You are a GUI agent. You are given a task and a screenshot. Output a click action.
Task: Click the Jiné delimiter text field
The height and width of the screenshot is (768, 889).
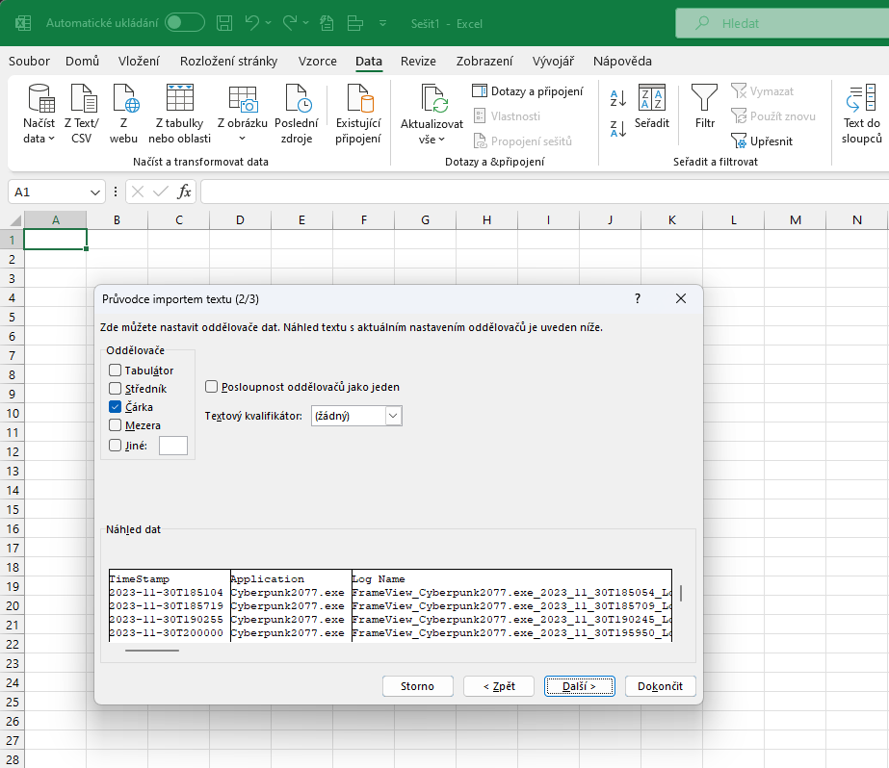pos(173,446)
